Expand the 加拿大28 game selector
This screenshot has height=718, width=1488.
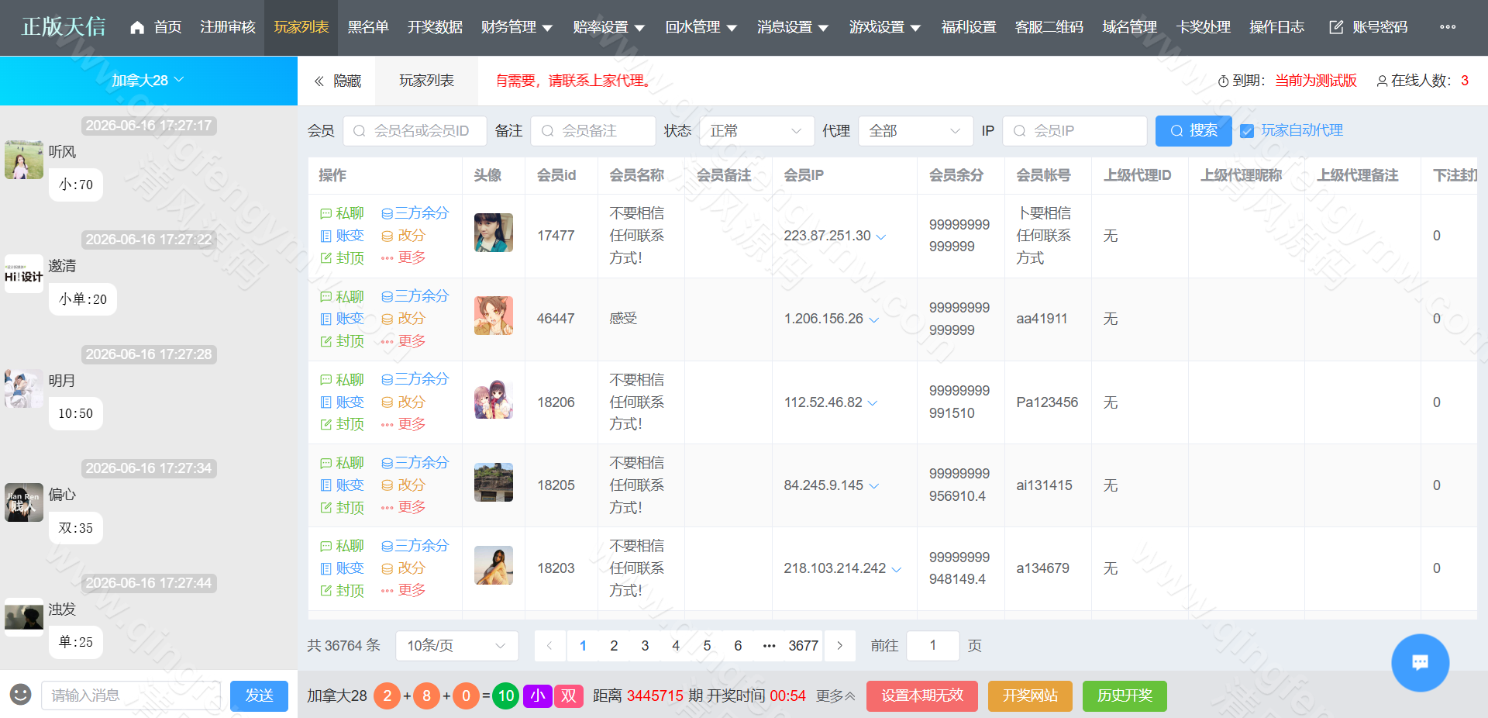148,81
